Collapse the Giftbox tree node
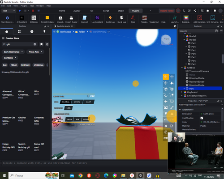 [x=182, y=68]
